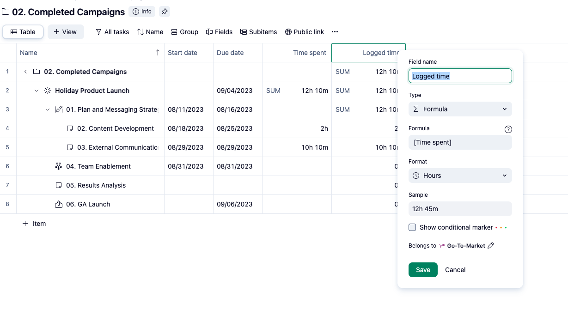Click Cancel in the field editor

click(455, 270)
